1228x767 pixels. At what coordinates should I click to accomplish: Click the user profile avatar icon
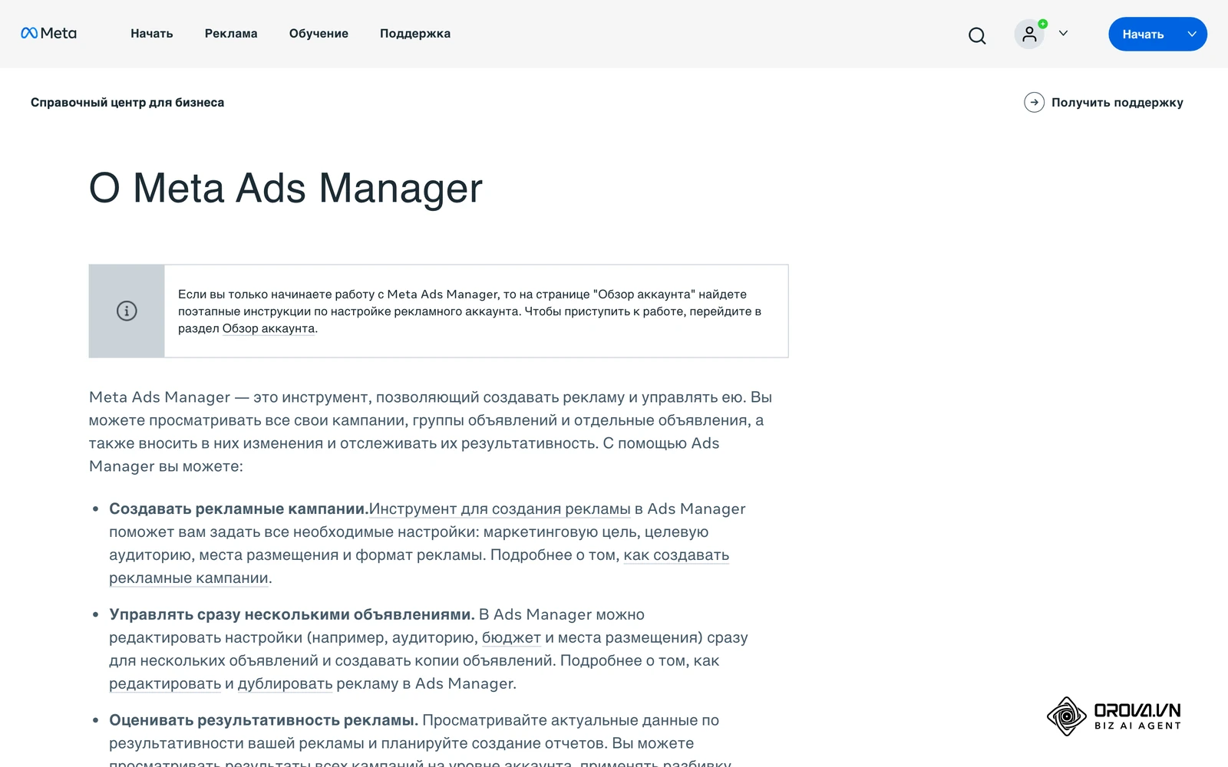tap(1029, 35)
